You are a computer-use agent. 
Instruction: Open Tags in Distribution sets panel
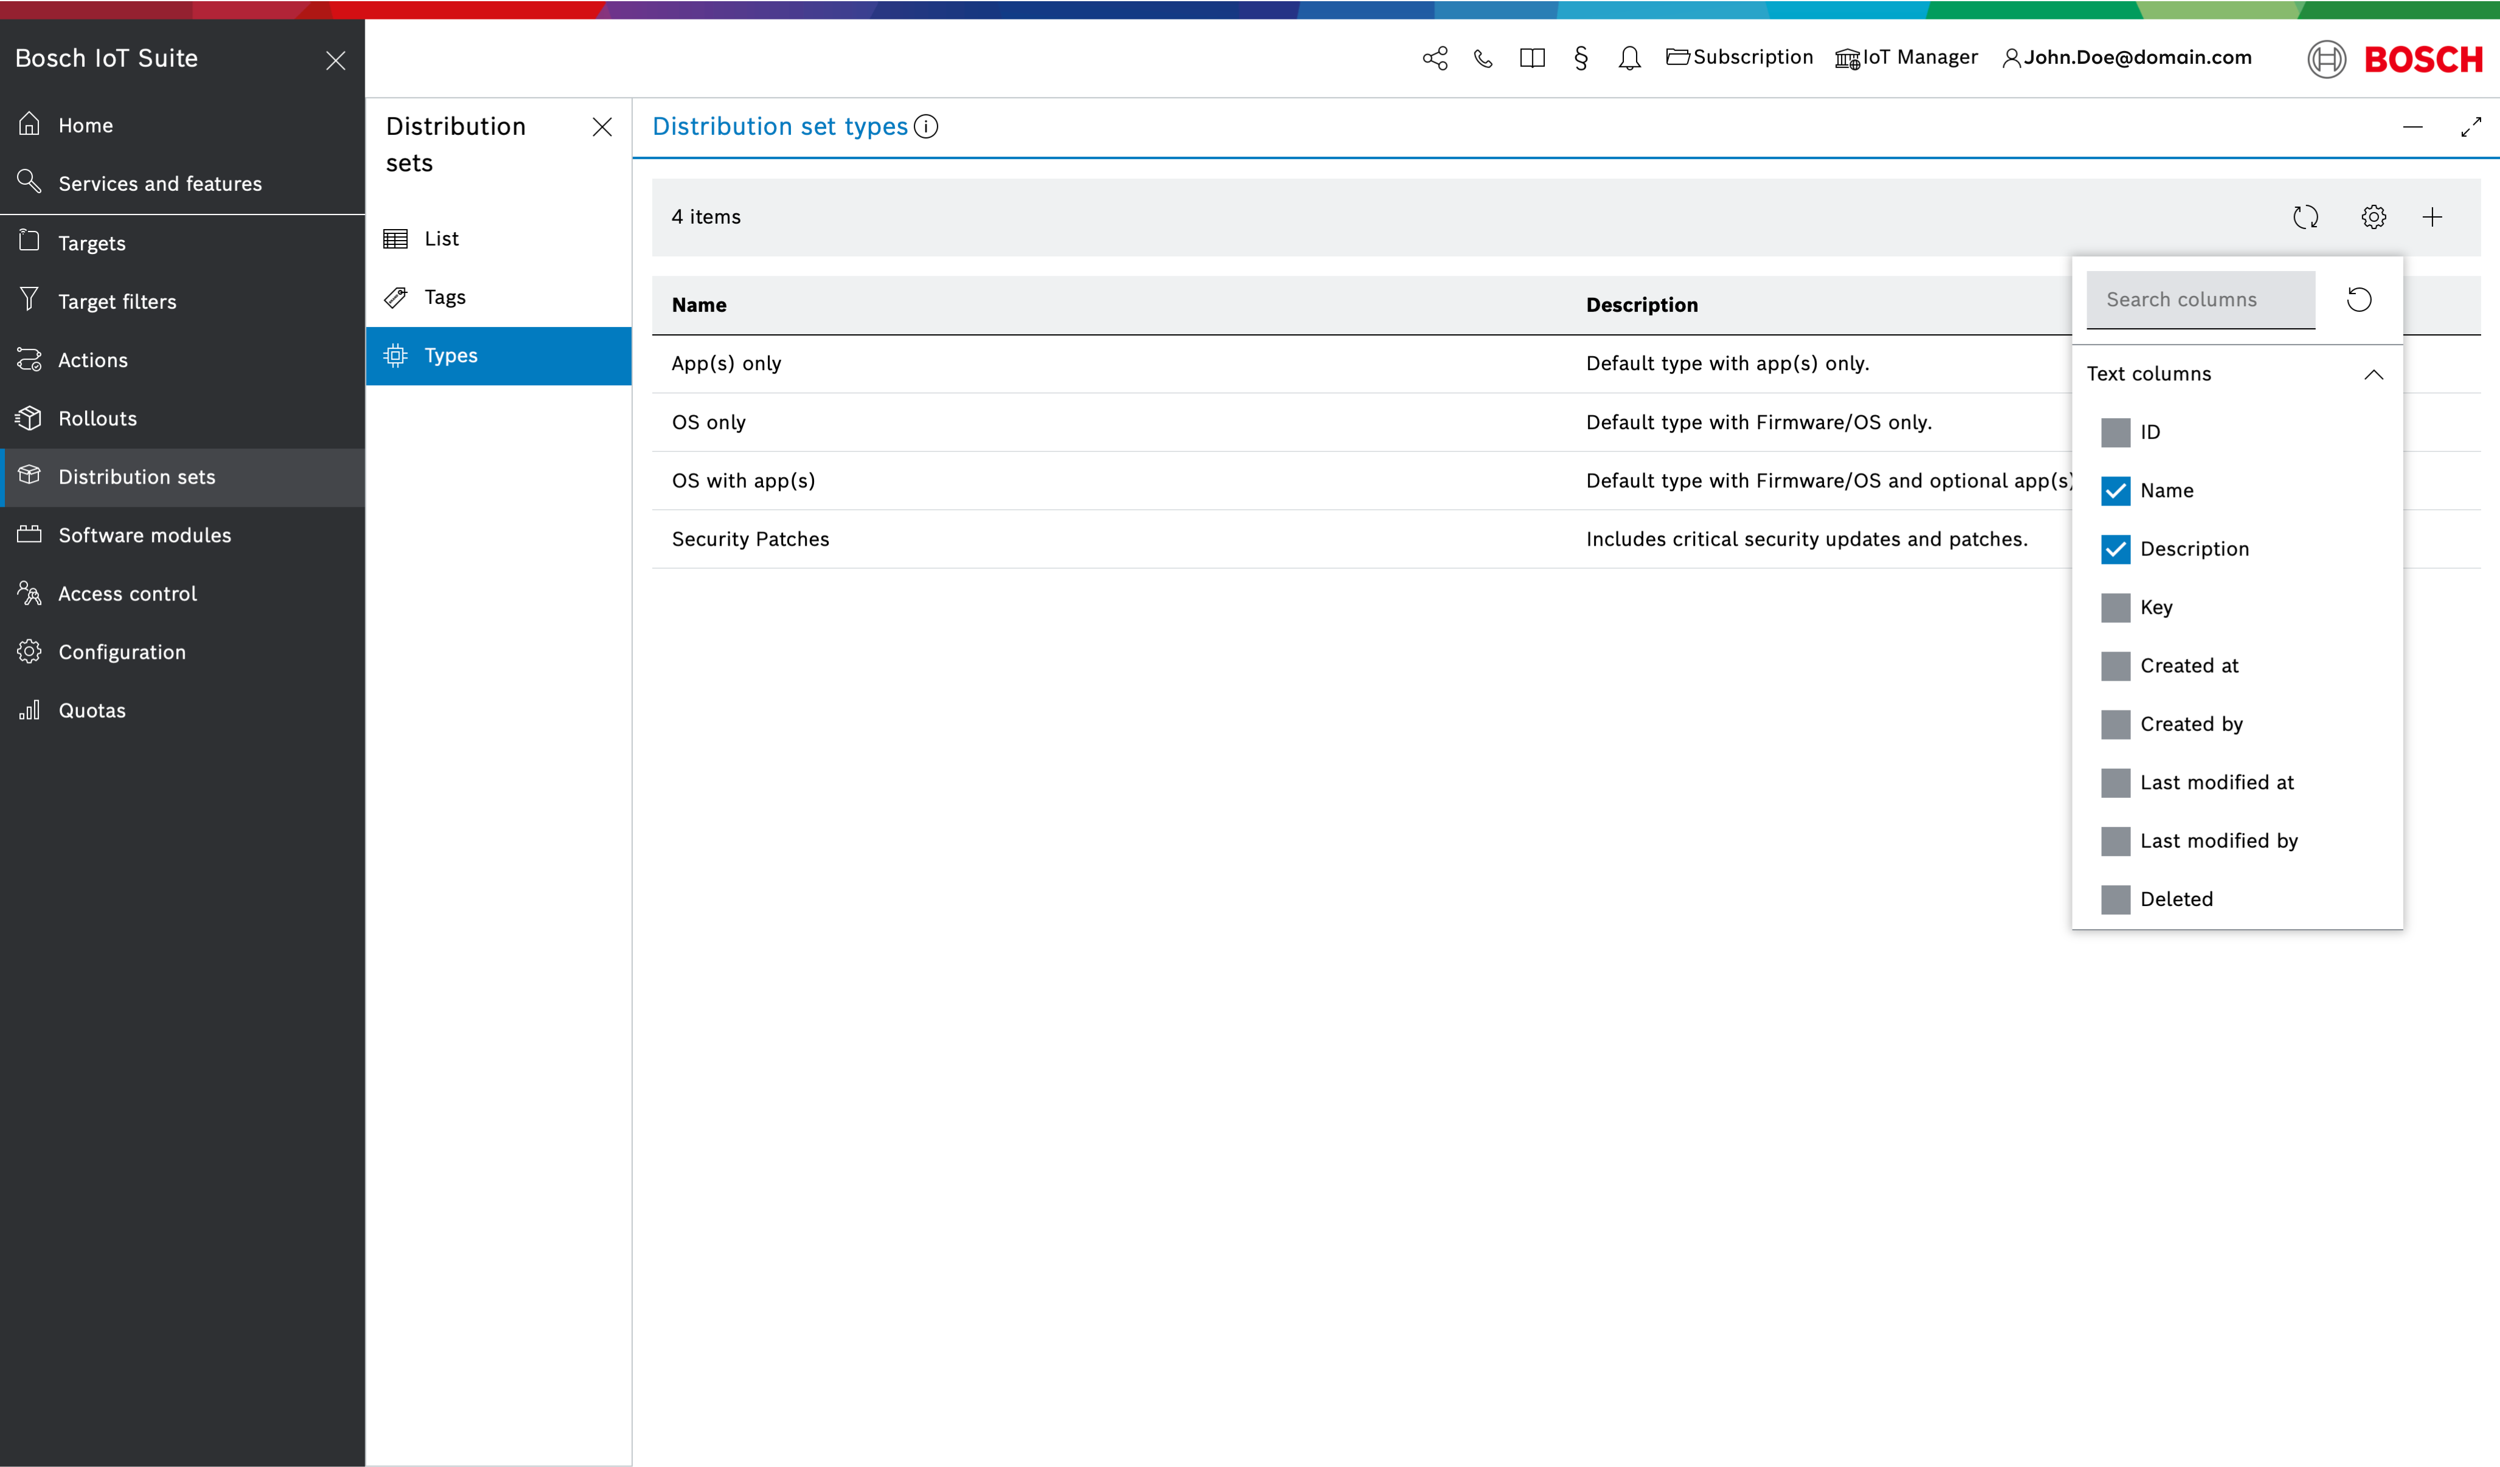coord(444,298)
